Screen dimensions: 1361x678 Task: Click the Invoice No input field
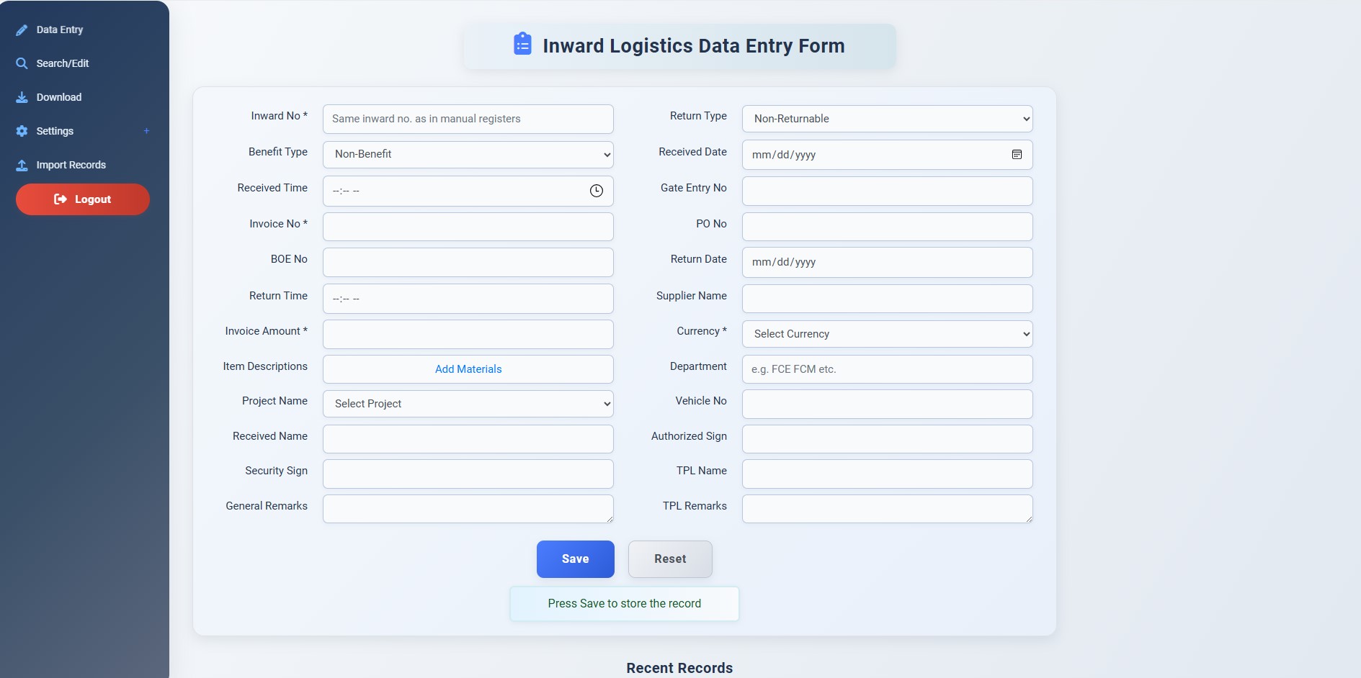pos(468,226)
